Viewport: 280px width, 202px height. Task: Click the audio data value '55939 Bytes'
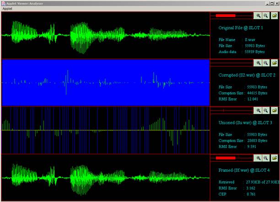254,52
